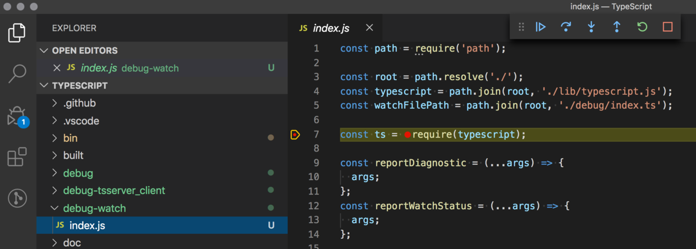
Task: Select the index.js editor tab
Action: click(331, 28)
